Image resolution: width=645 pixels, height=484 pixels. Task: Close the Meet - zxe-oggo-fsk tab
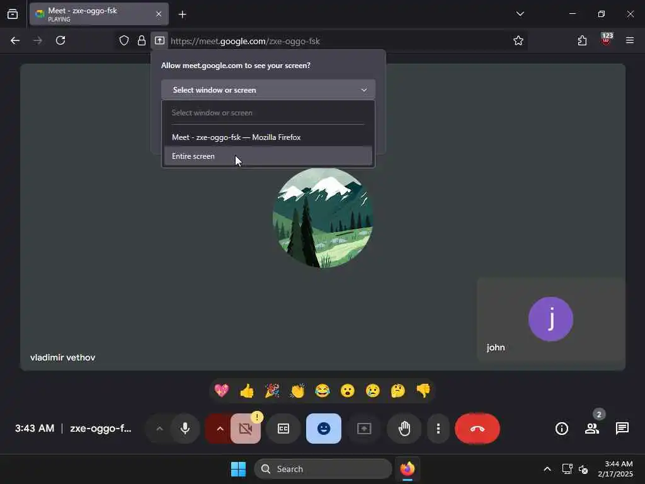[159, 14]
